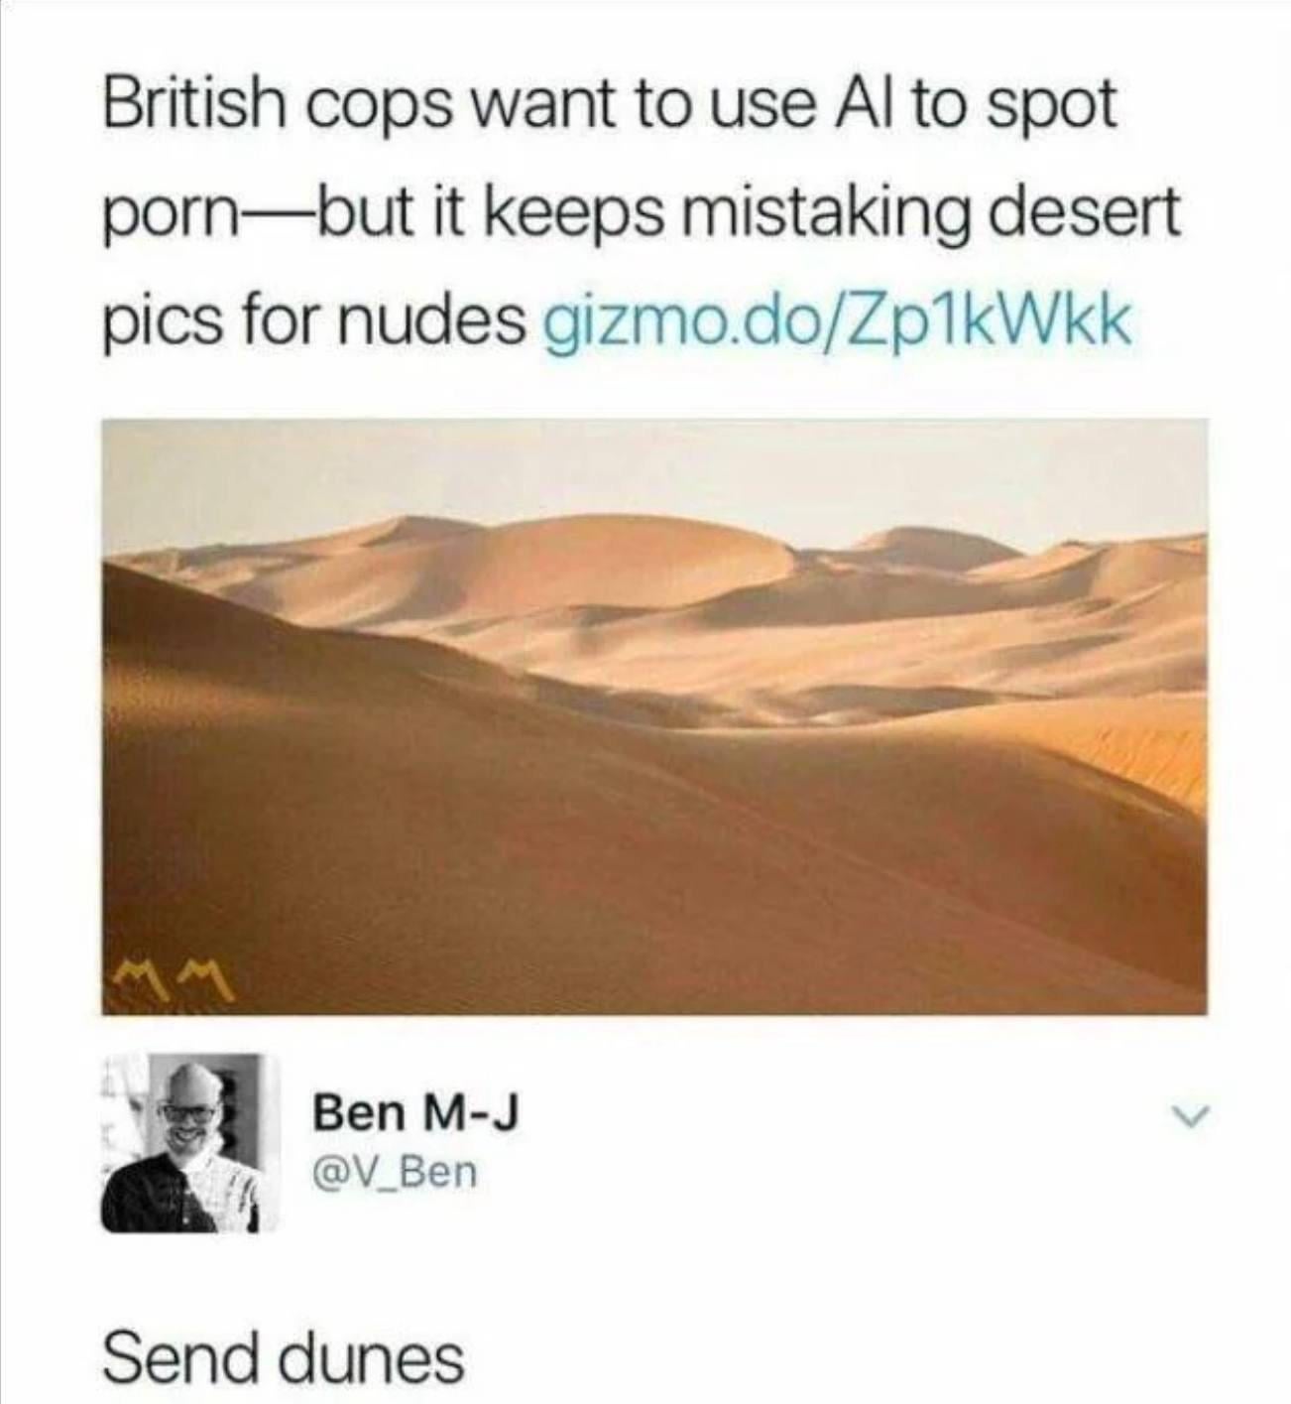Click the line "porn—but it keeps mistaking desert"
This screenshot has width=1291, height=1404.
point(642,213)
